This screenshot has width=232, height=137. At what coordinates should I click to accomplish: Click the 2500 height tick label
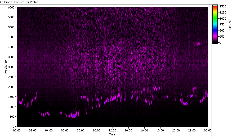click(x=11, y=77)
